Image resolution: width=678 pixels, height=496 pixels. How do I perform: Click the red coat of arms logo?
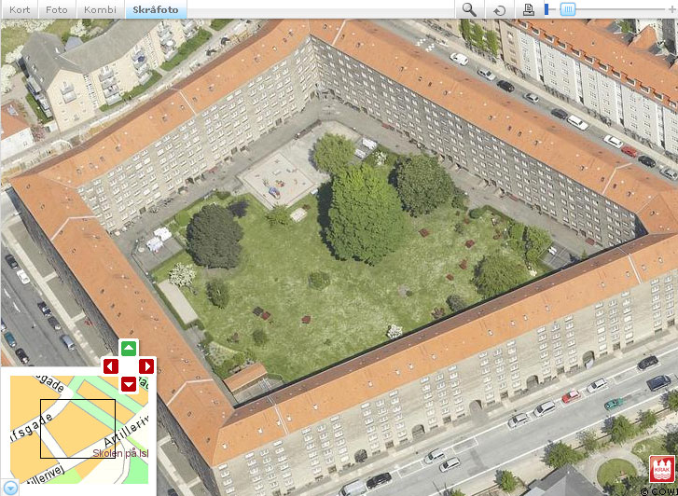tap(659, 468)
